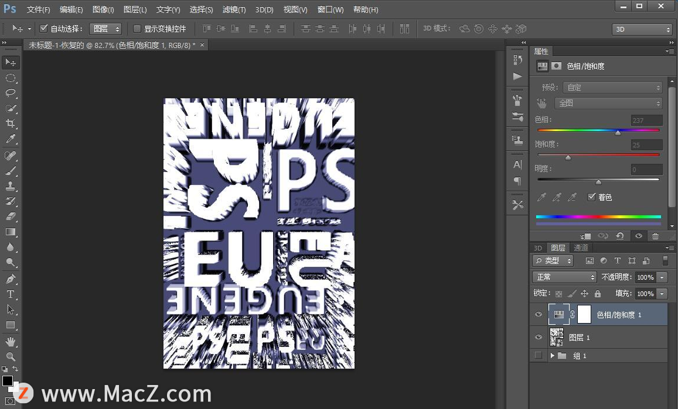Select the Elliptical Marquee tool
The image size is (678, 409).
tap(11, 78)
